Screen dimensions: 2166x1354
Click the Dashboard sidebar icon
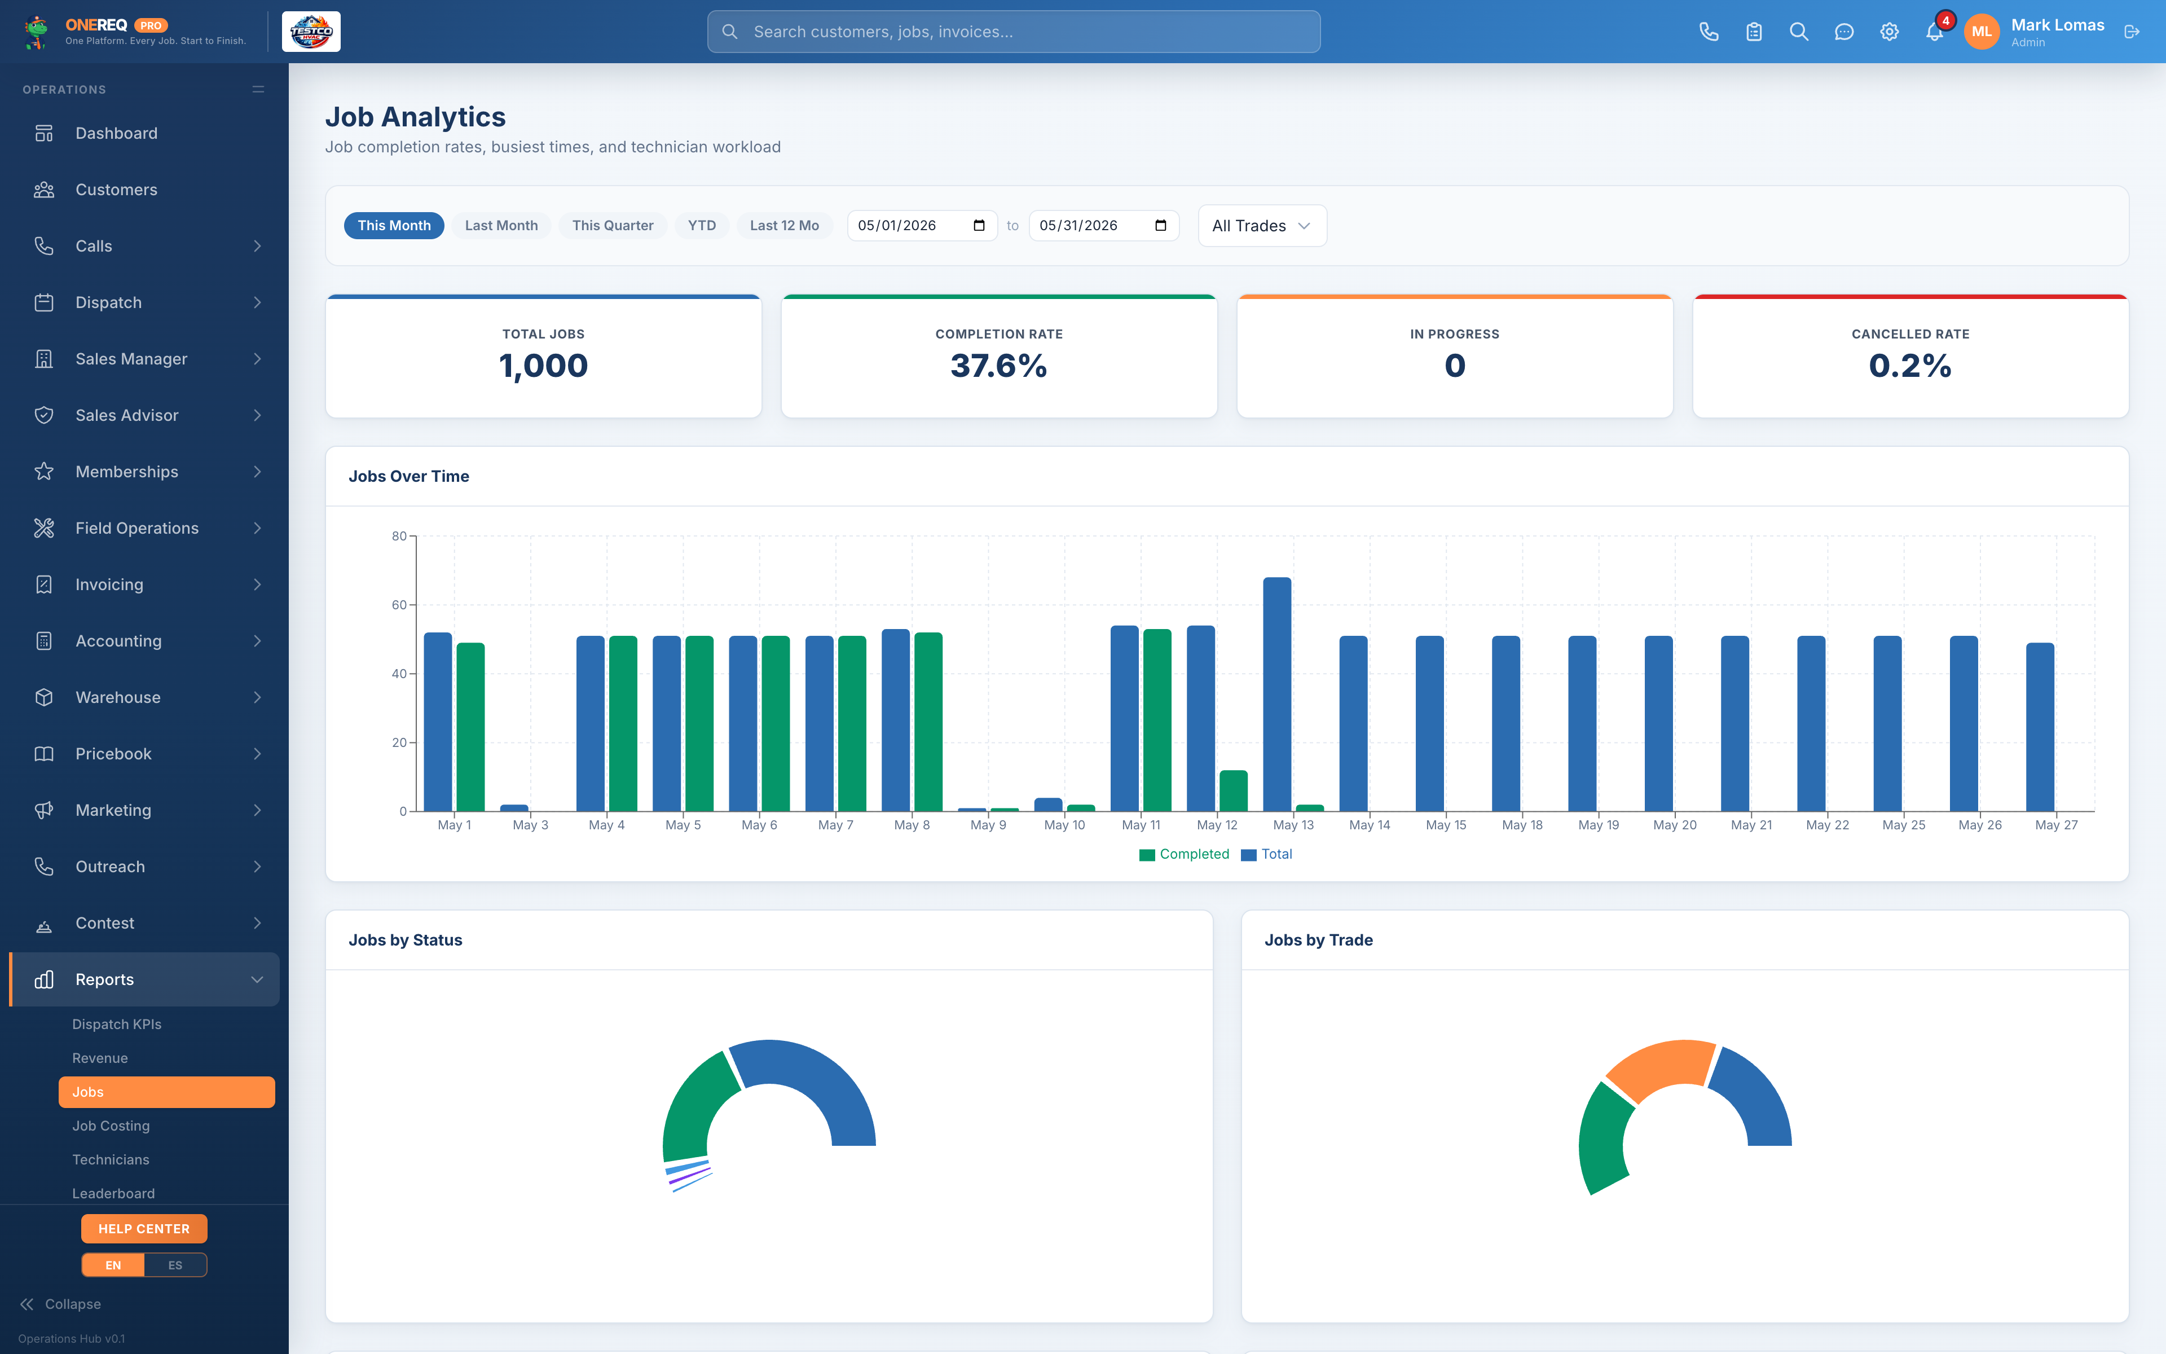pyautogui.click(x=44, y=134)
